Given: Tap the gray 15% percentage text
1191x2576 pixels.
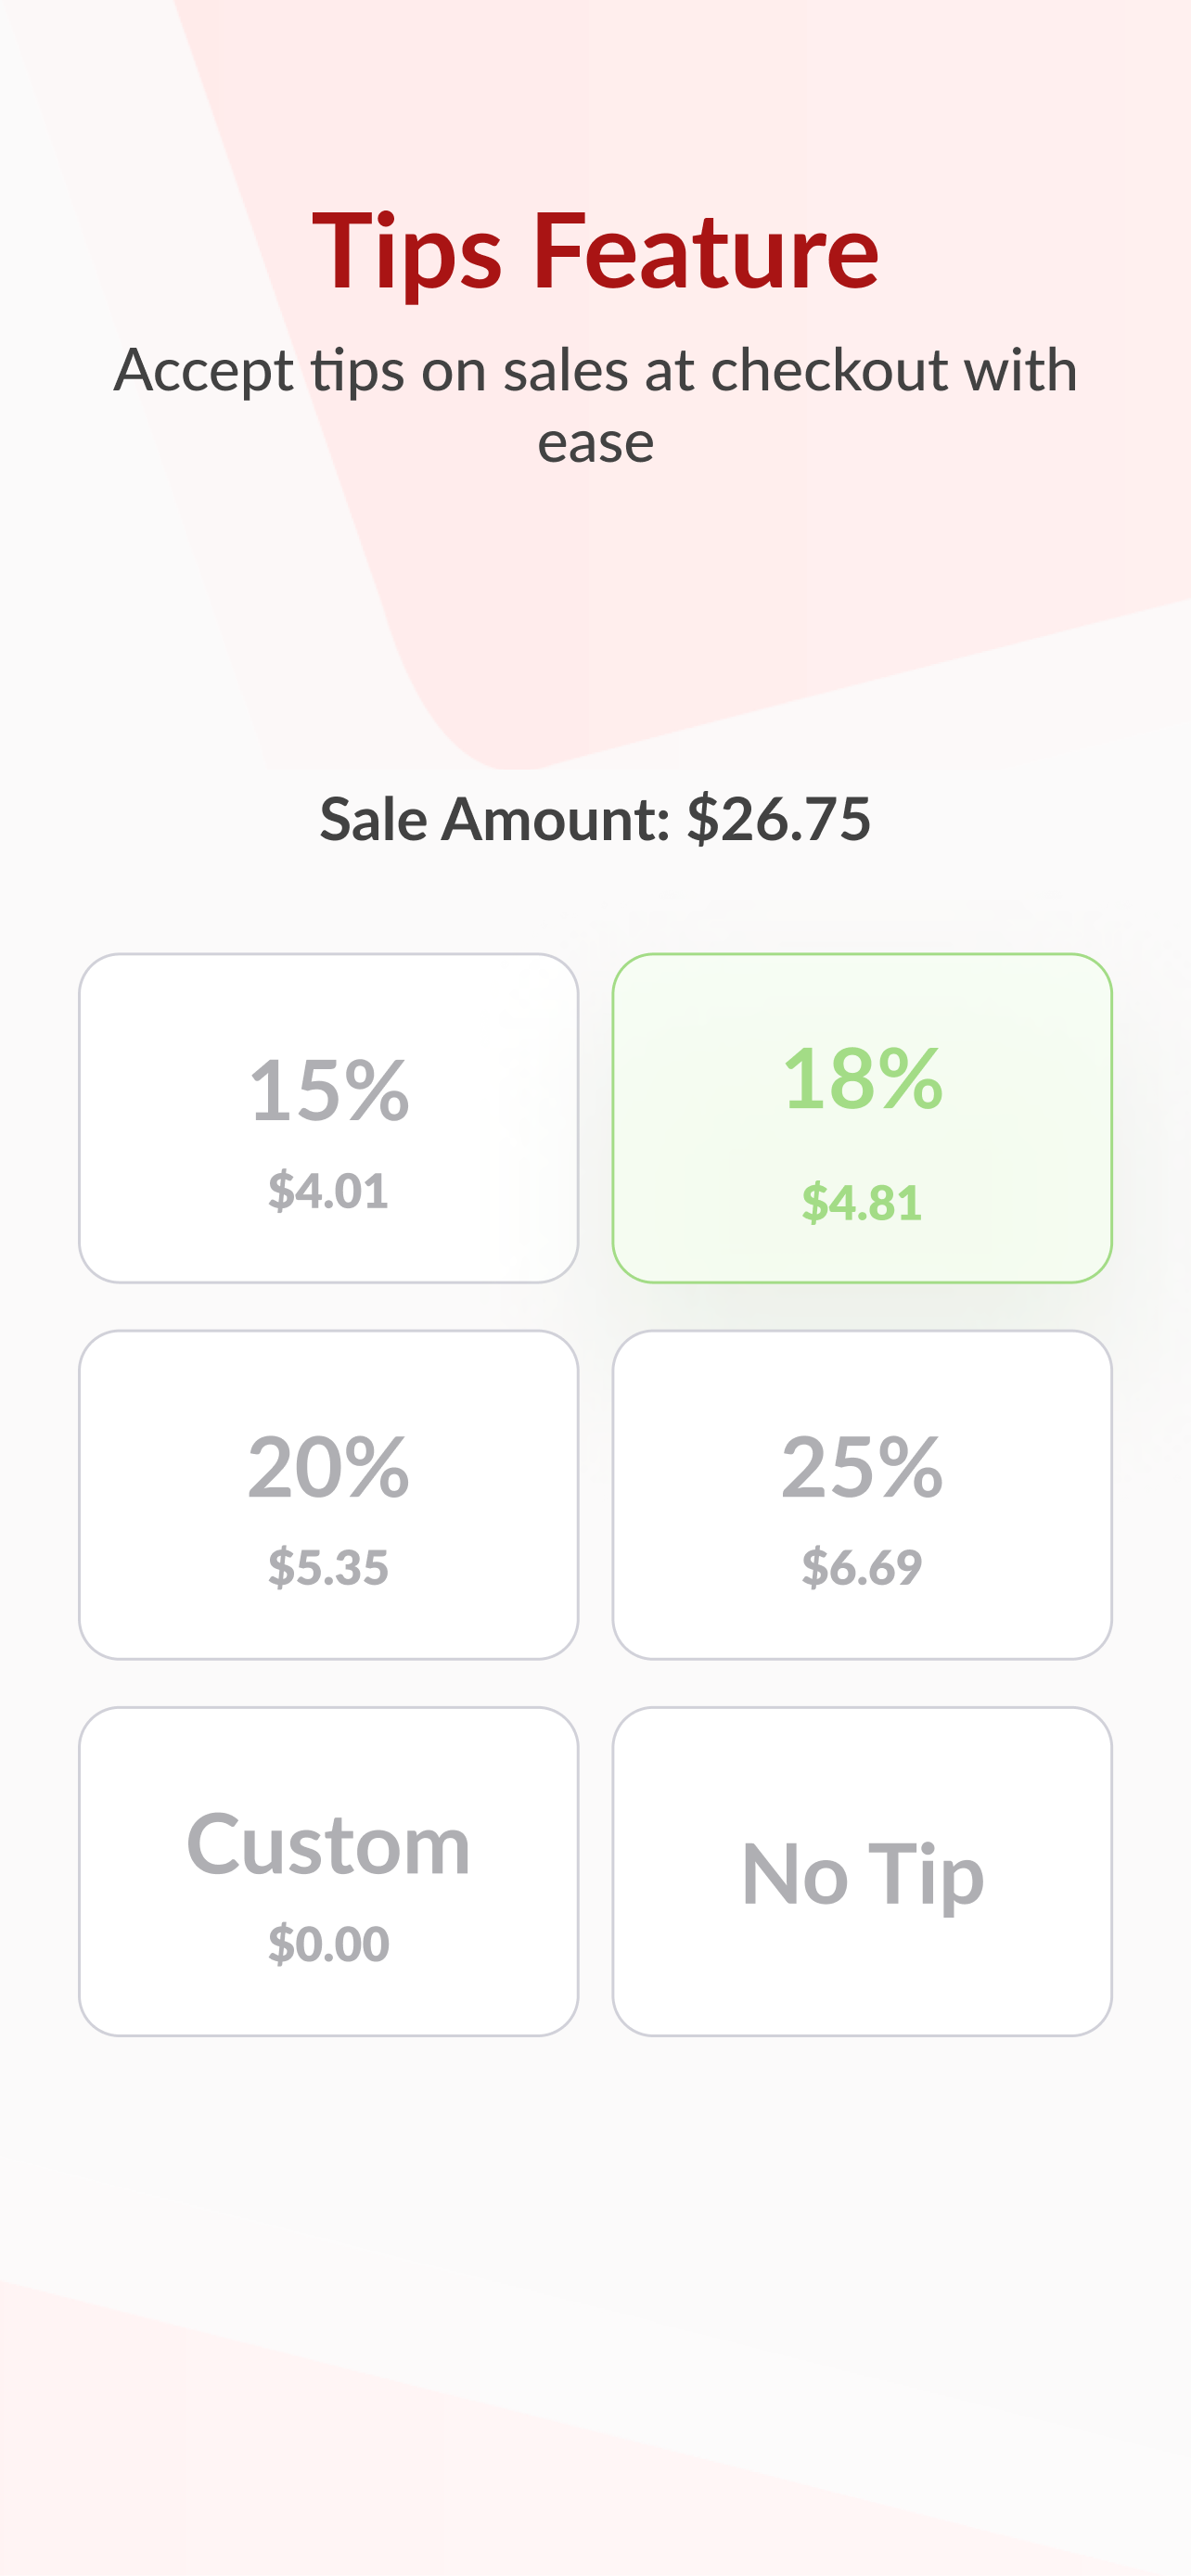Looking at the screenshot, I should point(328,1090).
